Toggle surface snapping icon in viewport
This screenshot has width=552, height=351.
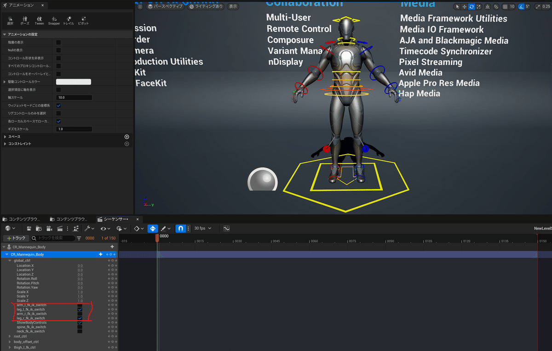pyautogui.click(x=496, y=6)
